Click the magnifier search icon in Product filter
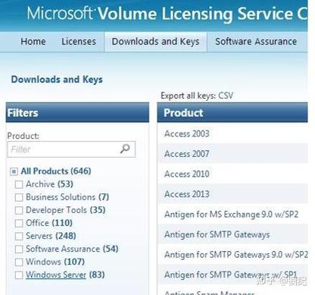The image size is (315, 295). click(x=125, y=149)
